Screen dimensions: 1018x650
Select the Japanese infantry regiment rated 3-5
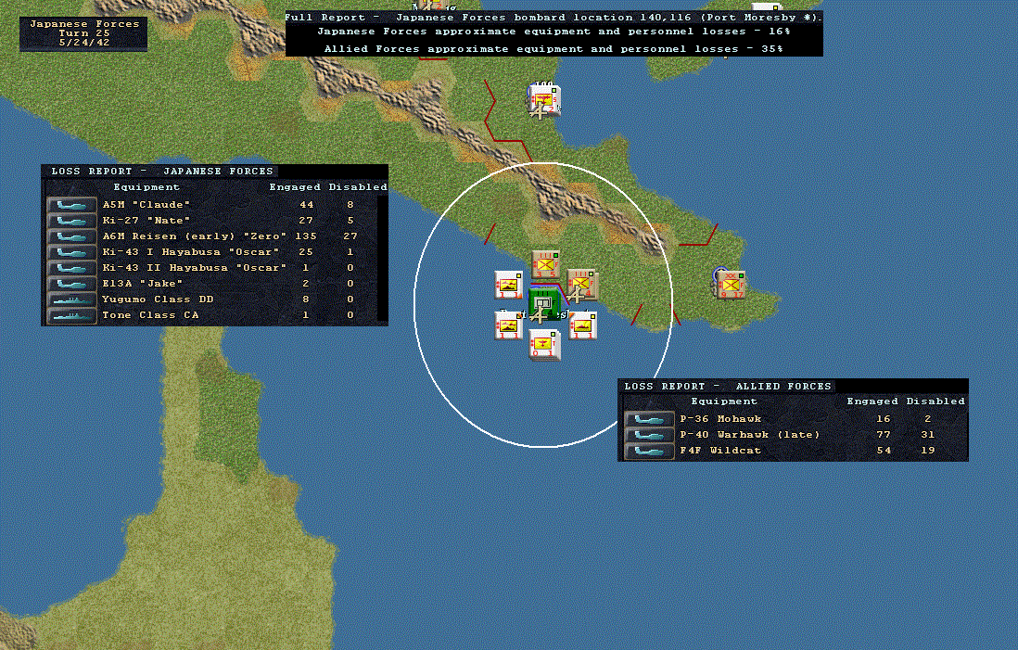click(x=545, y=265)
